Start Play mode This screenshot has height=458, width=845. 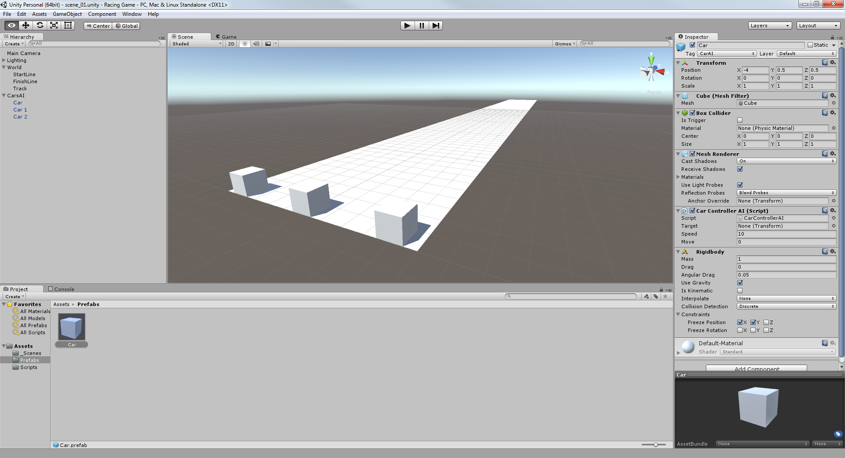pyautogui.click(x=408, y=26)
